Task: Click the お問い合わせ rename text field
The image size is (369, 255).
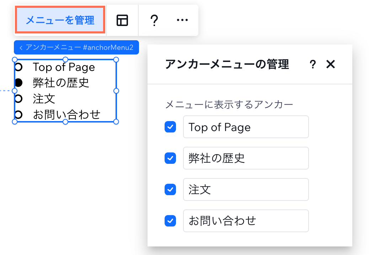Action: click(x=246, y=221)
